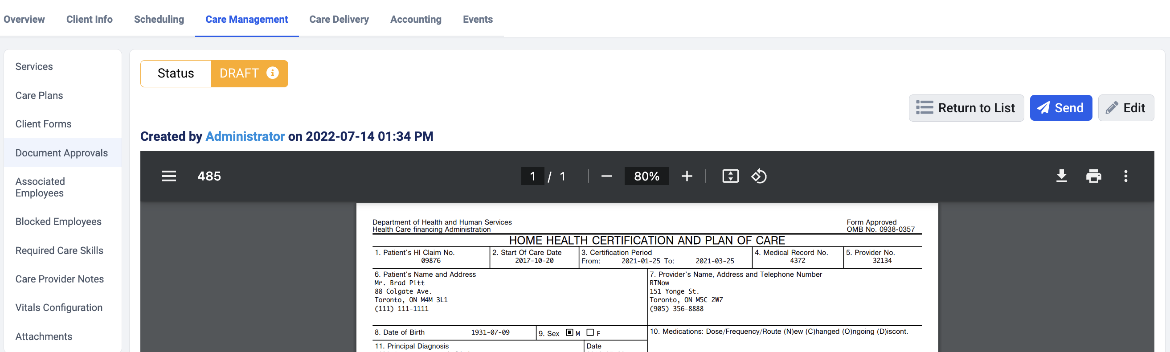Click the DRAFT status info icon
The height and width of the screenshot is (352, 1170).
[x=273, y=73]
